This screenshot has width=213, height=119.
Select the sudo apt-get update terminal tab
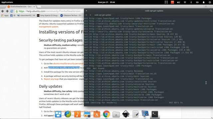[103, 15]
